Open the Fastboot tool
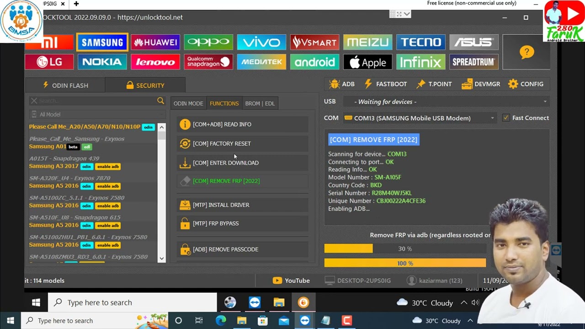Viewport: 585px width, 329px height. click(x=385, y=84)
